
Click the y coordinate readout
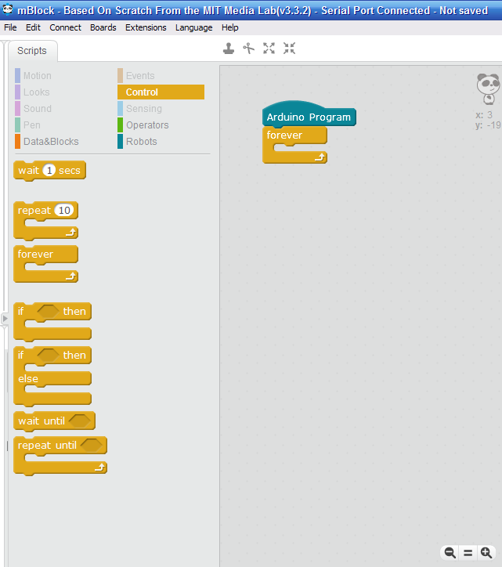[x=488, y=125]
